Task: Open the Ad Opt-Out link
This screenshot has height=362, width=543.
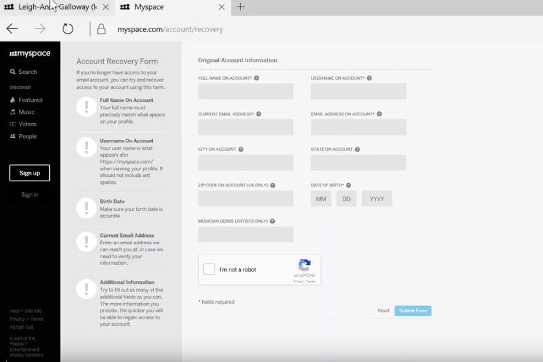Action: pyautogui.click(x=21, y=327)
